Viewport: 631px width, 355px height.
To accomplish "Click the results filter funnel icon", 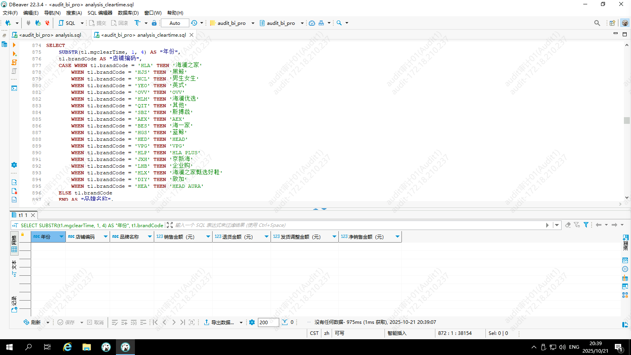I will pos(586,225).
